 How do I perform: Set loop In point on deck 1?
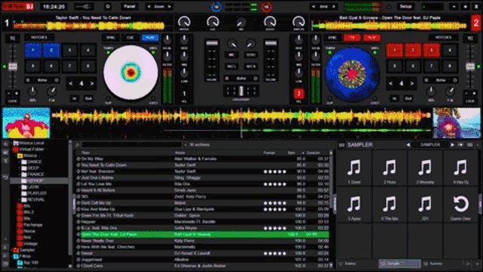coord(75,99)
